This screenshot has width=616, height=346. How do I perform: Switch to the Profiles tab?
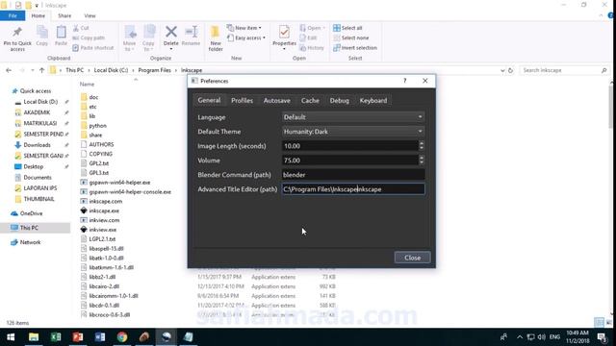242,100
